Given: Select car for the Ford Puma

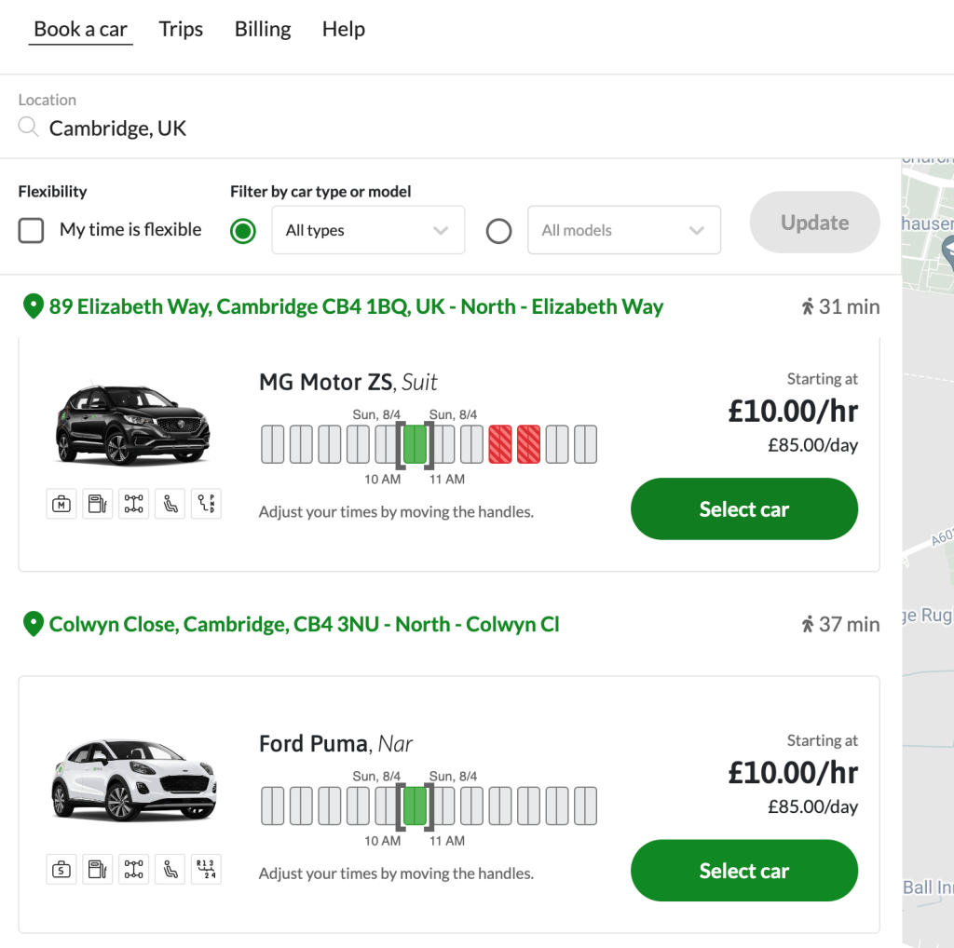Looking at the screenshot, I should 744,871.
